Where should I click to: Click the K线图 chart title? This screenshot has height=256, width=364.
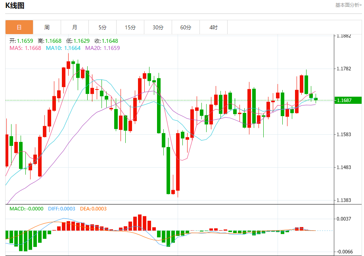15,6
